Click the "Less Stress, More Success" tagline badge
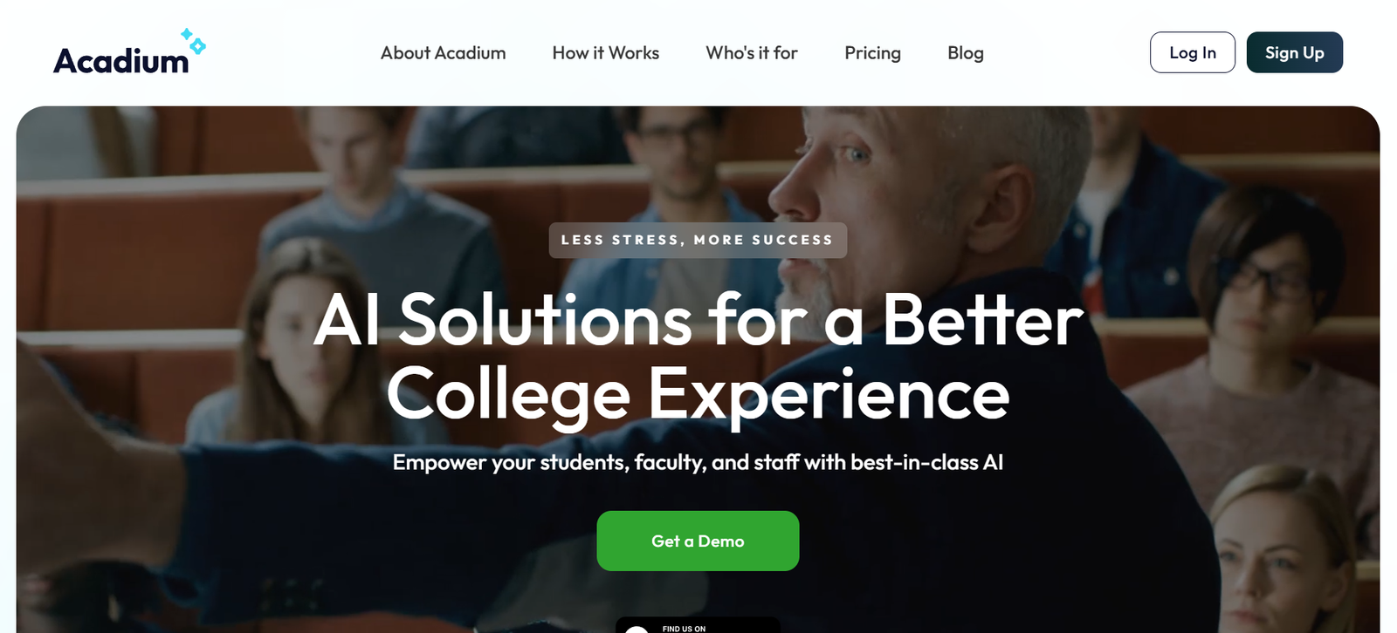 click(x=698, y=240)
